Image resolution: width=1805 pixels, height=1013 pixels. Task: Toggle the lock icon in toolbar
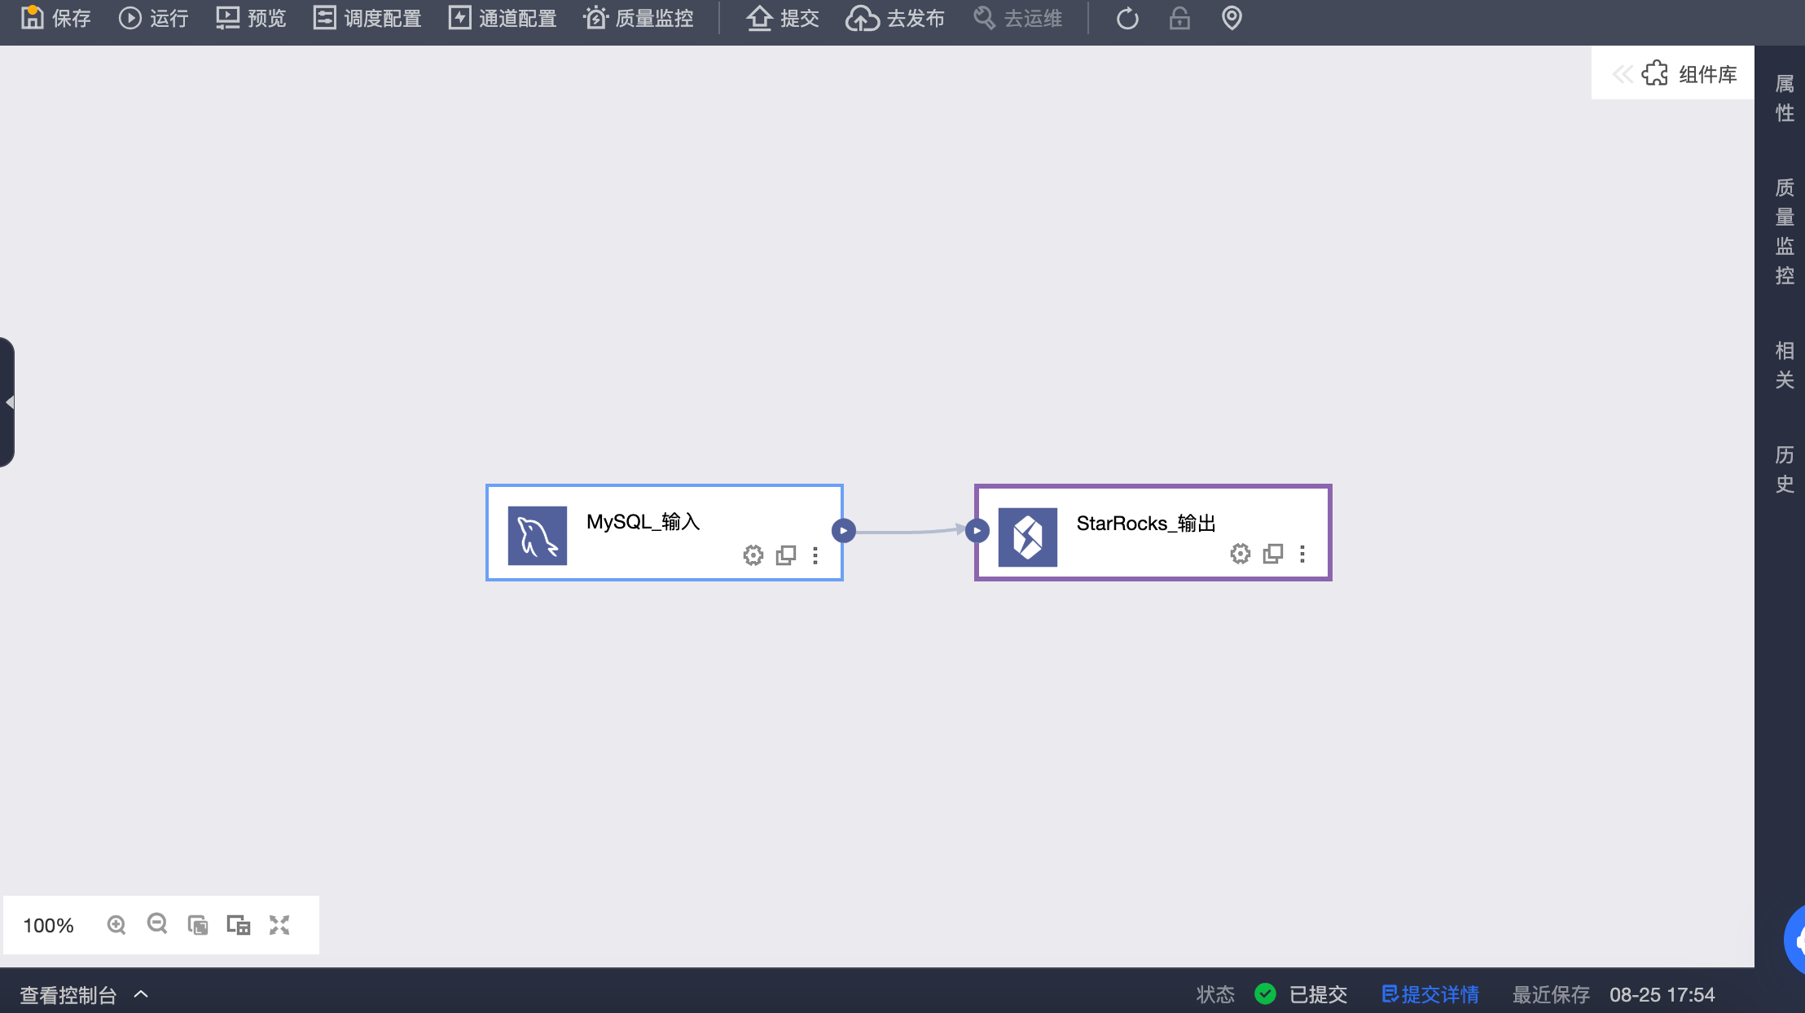[x=1179, y=18]
